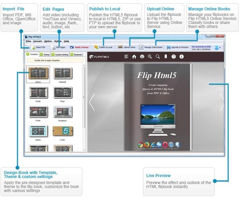Open the Option menu
Screen dimensions: 240x199
click(48, 41)
